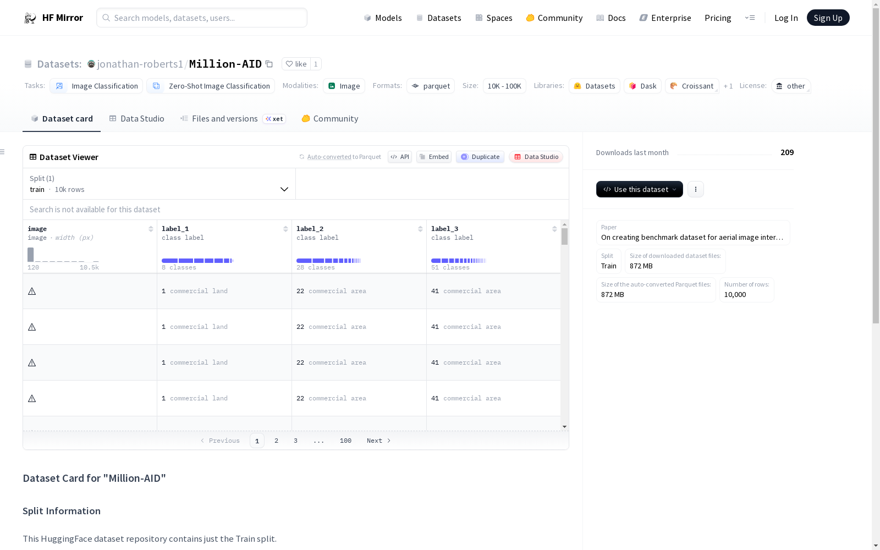
Task: Open the aerial image benchmark paper link
Action: (x=693, y=233)
